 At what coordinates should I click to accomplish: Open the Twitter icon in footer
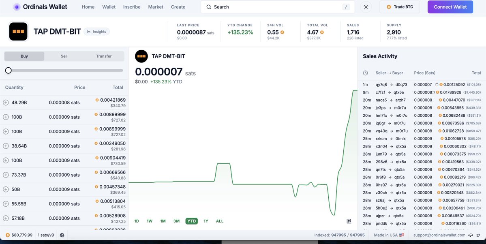[x=479, y=235]
